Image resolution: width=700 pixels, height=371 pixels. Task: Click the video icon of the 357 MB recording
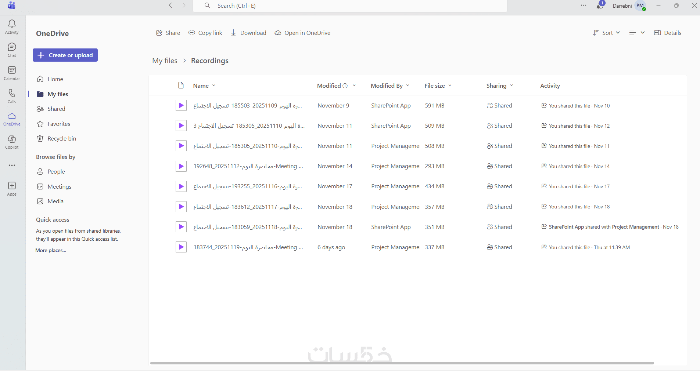[181, 207]
